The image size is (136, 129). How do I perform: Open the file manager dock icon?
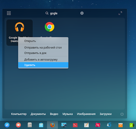[x=30, y=125]
